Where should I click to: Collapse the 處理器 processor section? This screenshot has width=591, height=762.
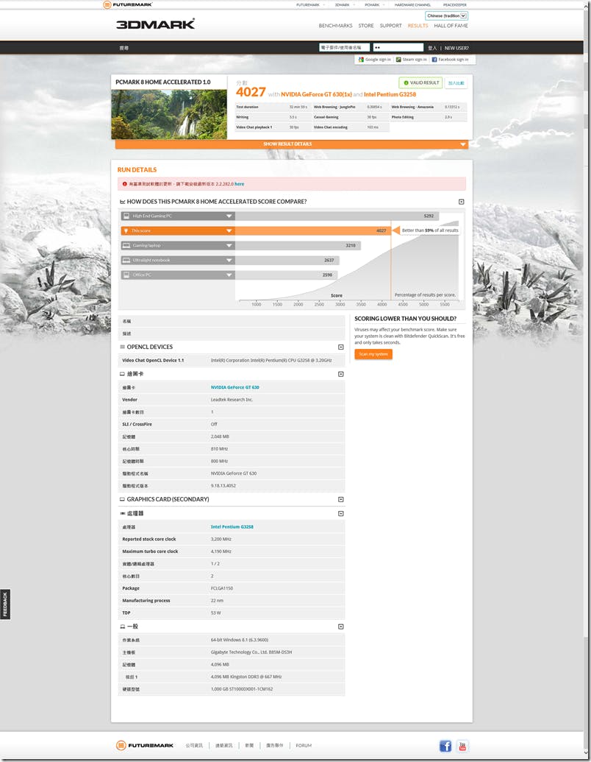point(340,514)
